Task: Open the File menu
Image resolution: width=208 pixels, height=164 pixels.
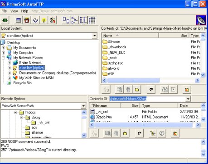Action: click(4, 11)
